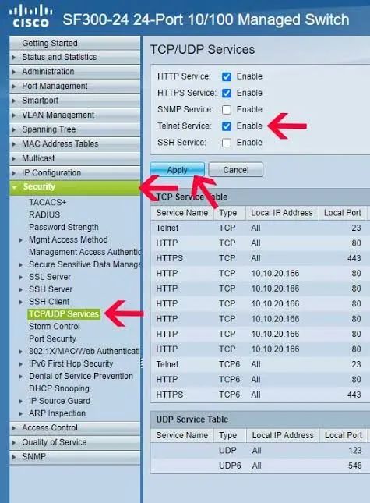Click TCP table Local Port header

point(343,213)
